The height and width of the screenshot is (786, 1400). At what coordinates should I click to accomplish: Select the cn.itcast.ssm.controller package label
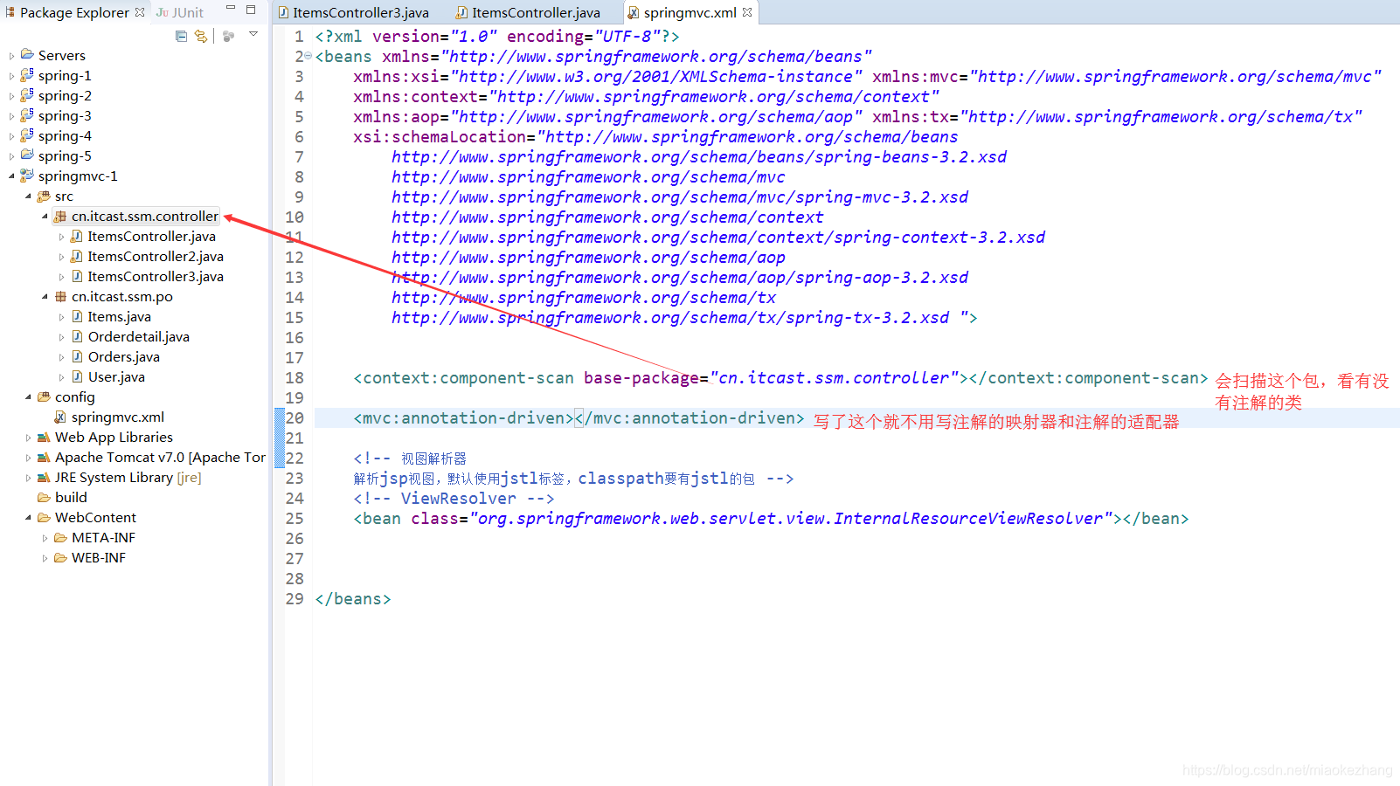(145, 217)
